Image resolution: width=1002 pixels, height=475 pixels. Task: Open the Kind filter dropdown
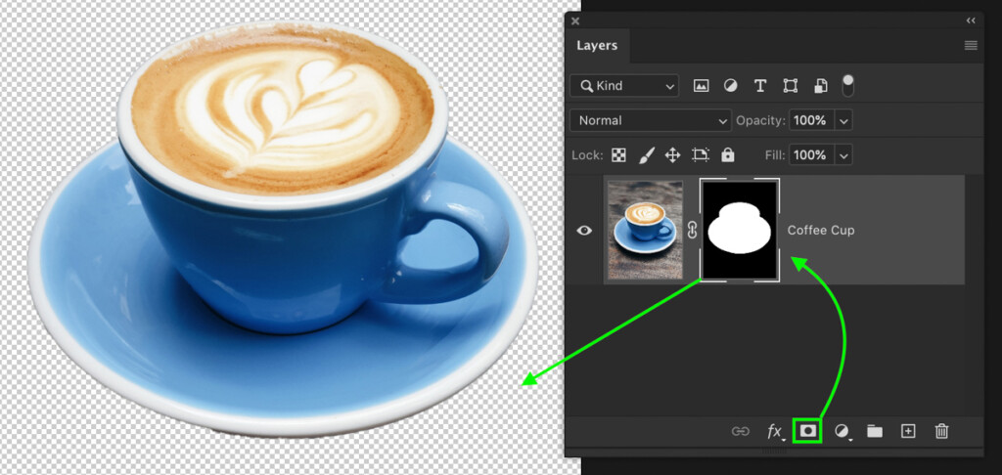coord(624,86)
